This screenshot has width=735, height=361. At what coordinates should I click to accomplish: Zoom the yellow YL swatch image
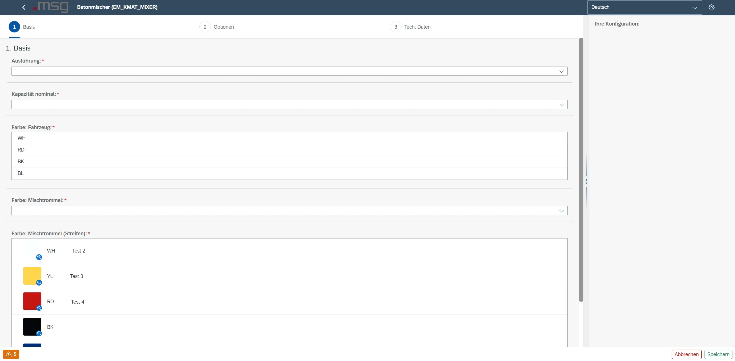tap(39, 283)
